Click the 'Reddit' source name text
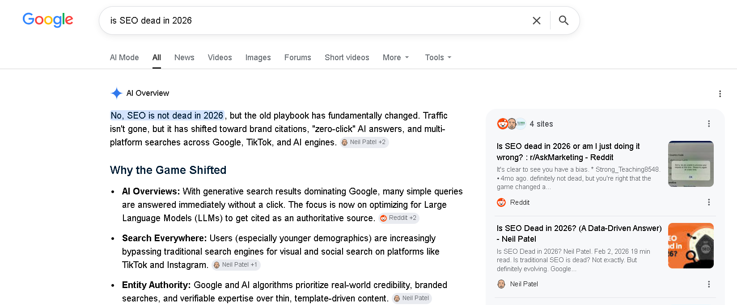737x305 pixels. (520, 202)
